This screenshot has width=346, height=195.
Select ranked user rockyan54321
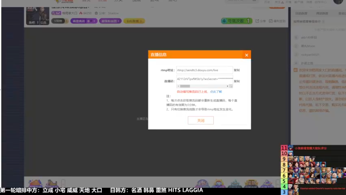coord(310,55)
